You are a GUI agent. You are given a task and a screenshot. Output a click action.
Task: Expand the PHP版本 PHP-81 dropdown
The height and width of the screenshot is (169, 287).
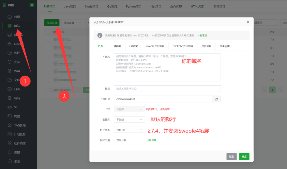click(129, 130)
